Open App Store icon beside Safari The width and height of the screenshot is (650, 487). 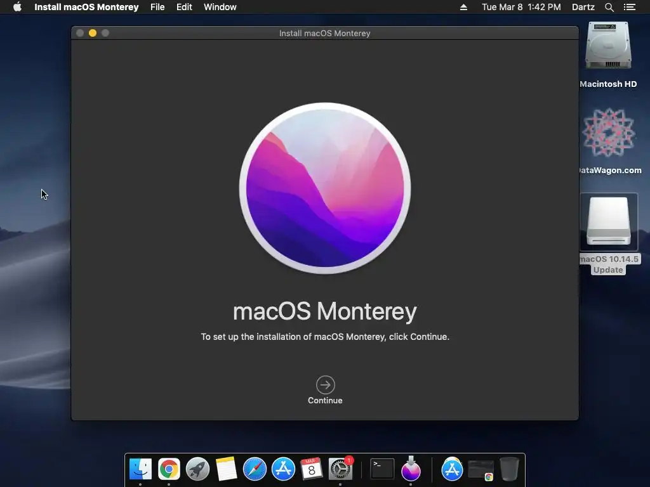tap(283, 469)
